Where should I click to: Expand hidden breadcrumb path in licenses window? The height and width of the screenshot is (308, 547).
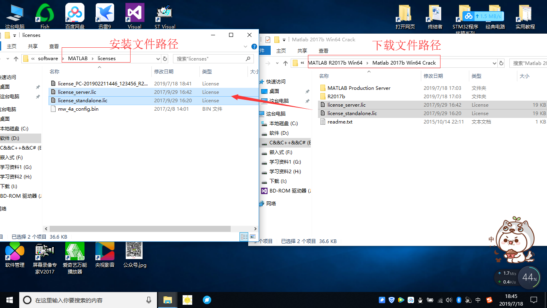[x=33, y=59]
